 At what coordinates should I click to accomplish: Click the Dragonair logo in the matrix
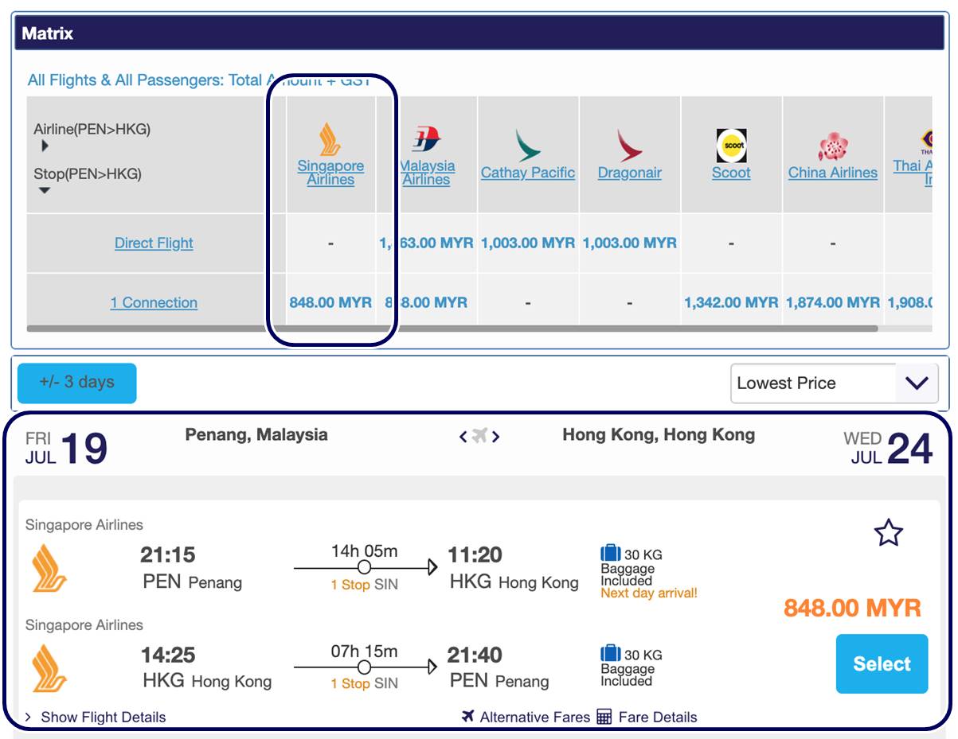pos(630,145)
